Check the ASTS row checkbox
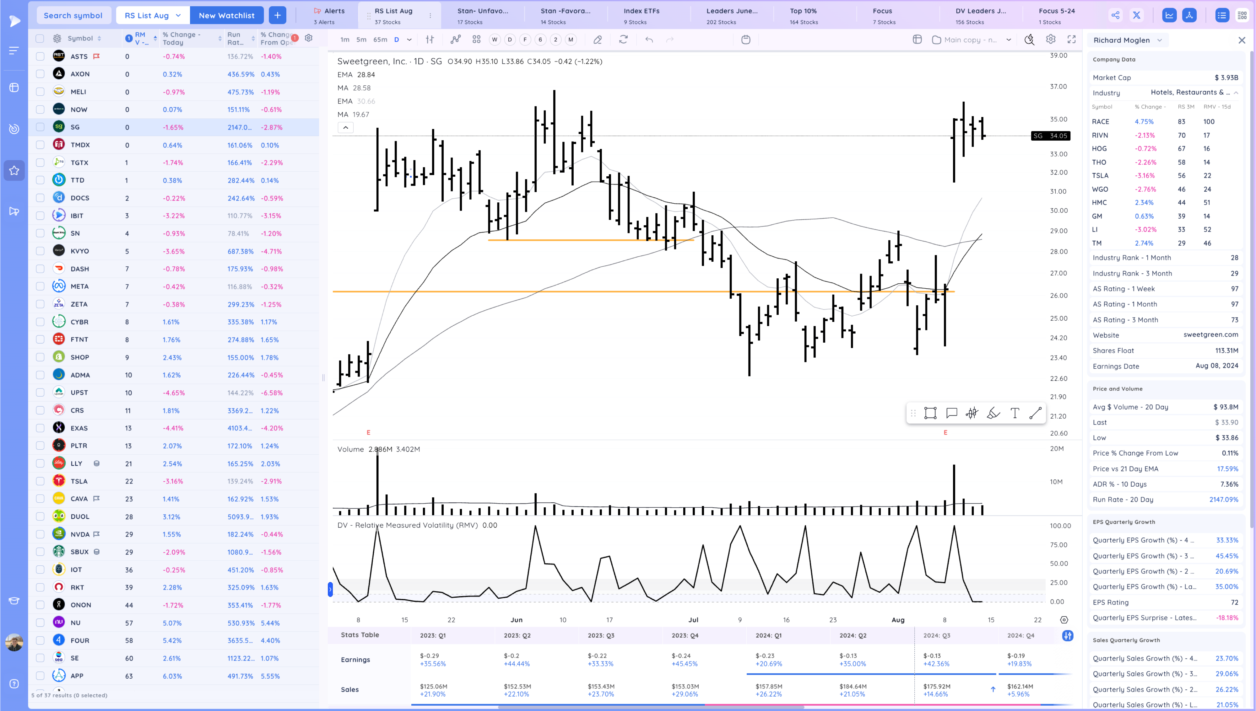This screenshot has height=711, width=1256. point(40,56)
